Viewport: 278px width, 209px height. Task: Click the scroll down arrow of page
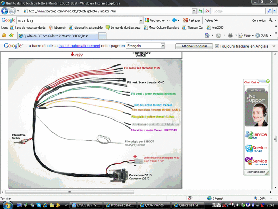coord(275,187)
